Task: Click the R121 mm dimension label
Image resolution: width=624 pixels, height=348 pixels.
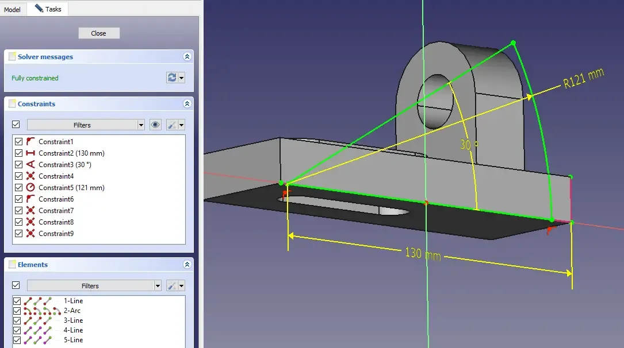Action: point(583,78)
